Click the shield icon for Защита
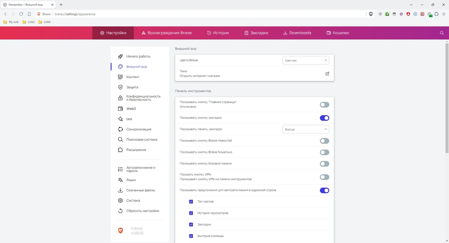Viewport: 449px width, 243px height. [120, 87]
